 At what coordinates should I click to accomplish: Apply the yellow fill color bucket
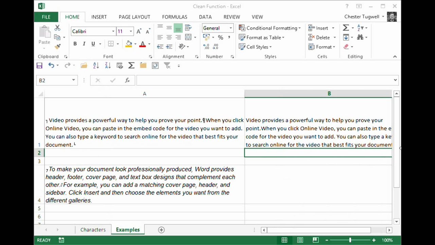click(129, 44)
